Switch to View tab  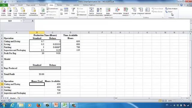point(68,5)
